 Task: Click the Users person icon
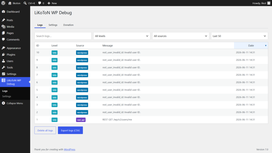coord(3,61)
